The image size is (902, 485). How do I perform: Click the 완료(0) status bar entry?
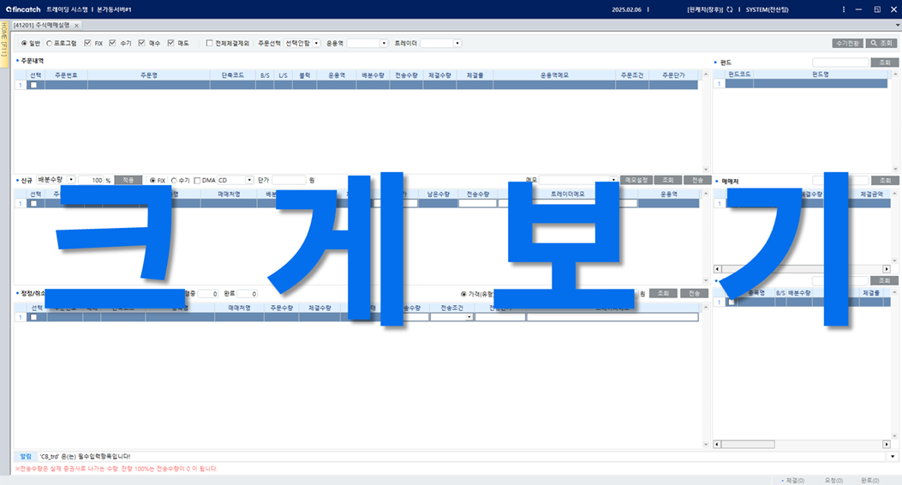click(x=869, y=481)
